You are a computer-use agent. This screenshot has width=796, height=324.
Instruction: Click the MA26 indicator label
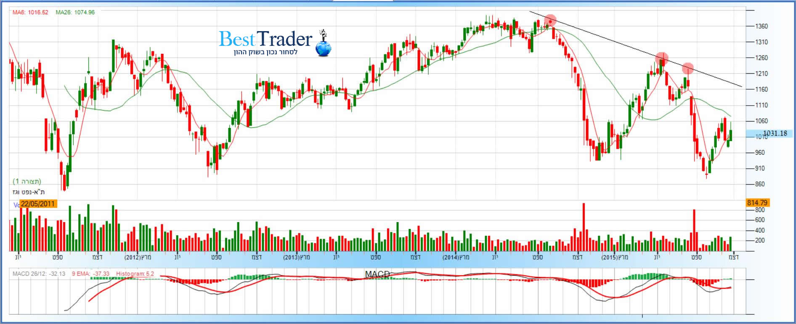pyautogui.click(x=75, y=12)
